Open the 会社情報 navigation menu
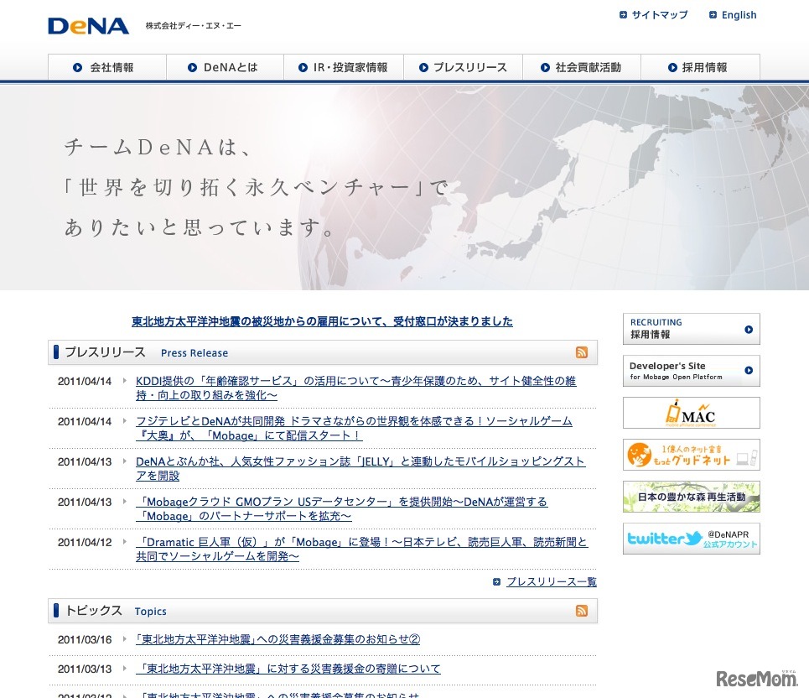Screen dimensions: 809x698 [106, 67]
